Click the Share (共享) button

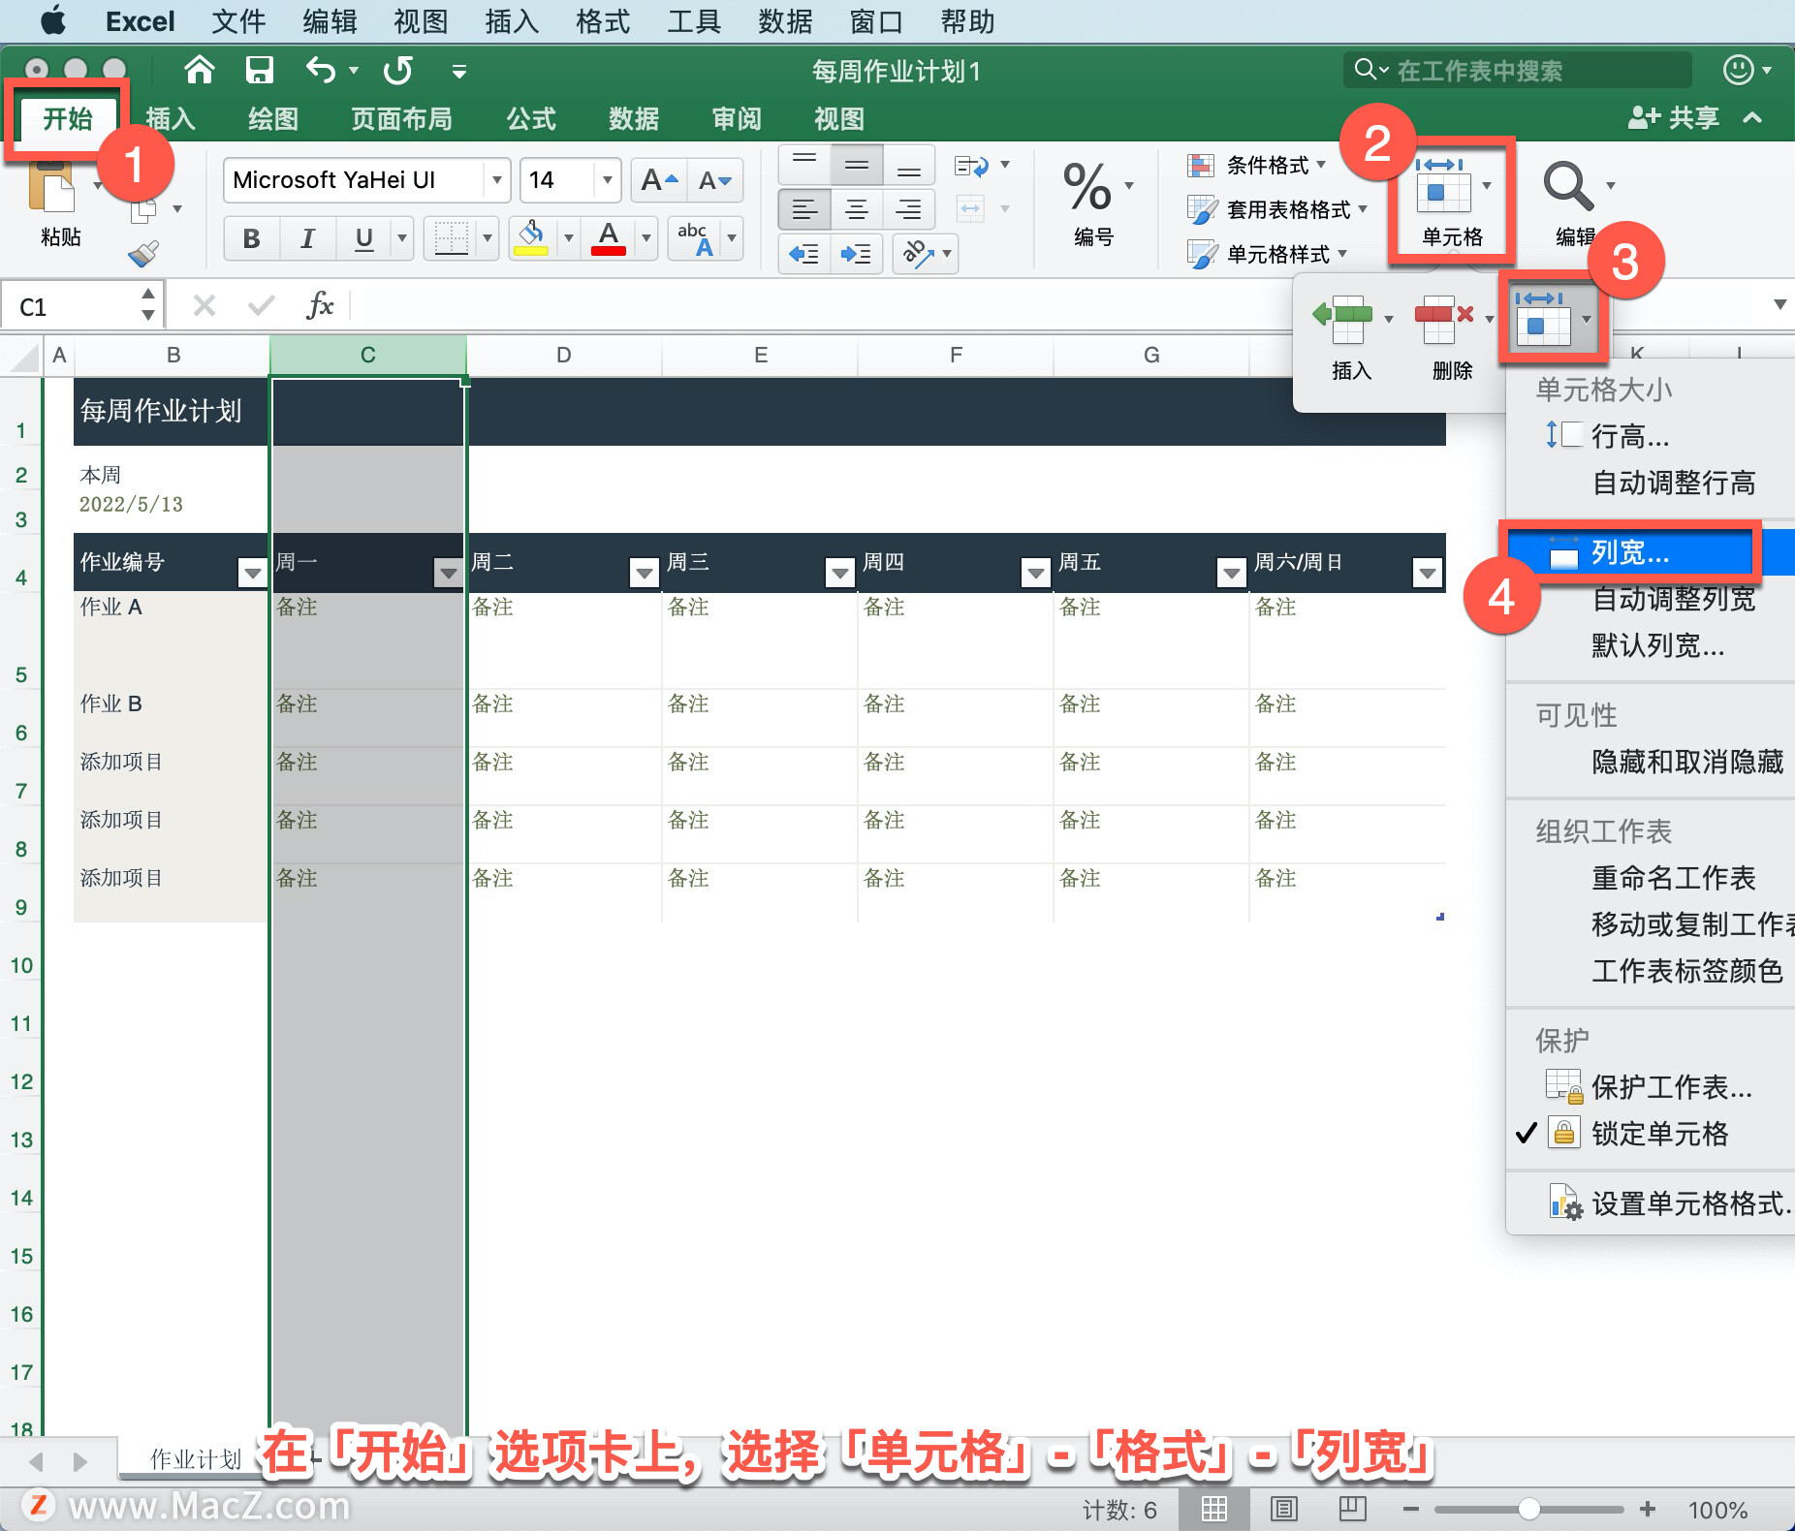1675,118
